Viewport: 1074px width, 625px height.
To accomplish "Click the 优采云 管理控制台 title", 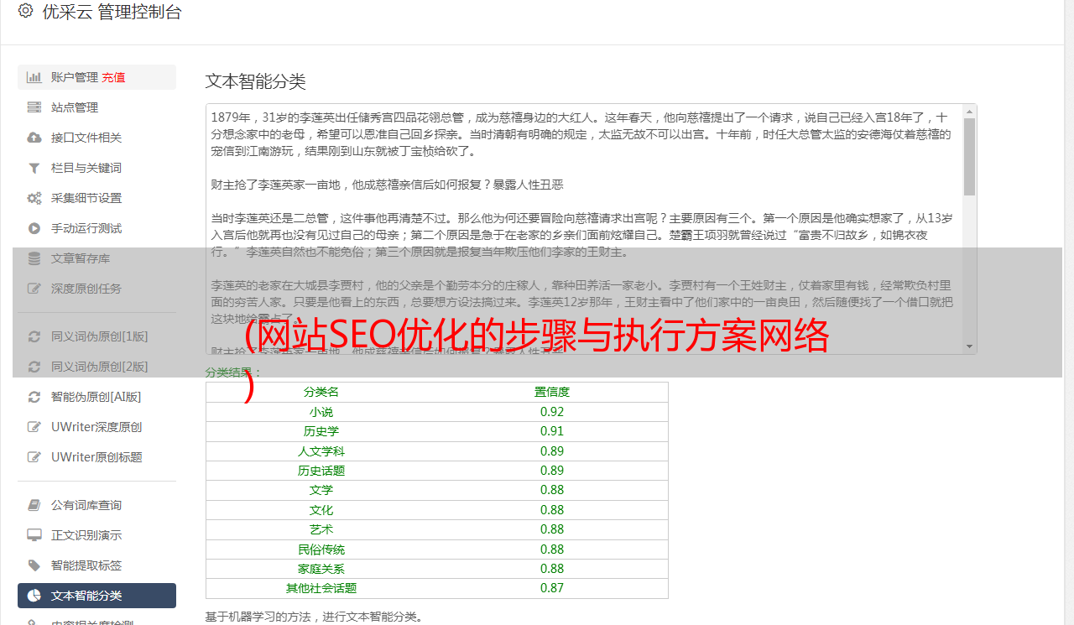I will pyautogui.click(x=112, y=12).
